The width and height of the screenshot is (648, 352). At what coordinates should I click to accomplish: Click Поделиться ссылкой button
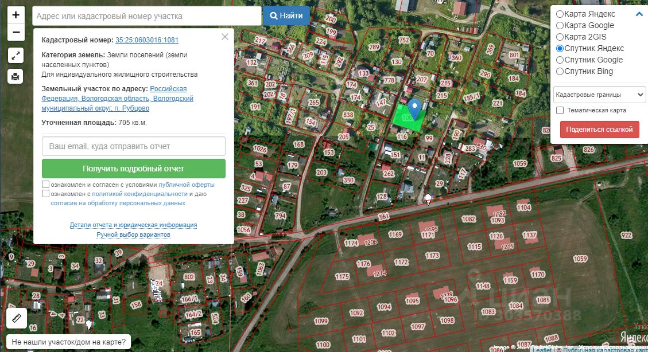[599, 130]
